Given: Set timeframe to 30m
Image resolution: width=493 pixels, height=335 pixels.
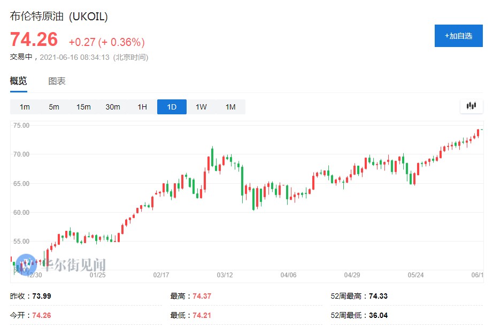Looking at the screenshot, I should pyautogui.click(x=113, y=107).
